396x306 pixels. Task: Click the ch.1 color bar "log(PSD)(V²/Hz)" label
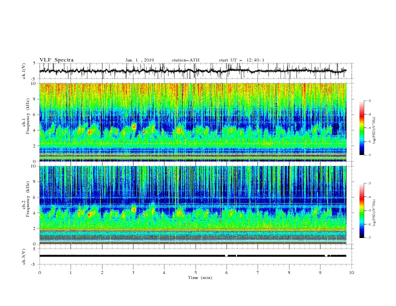[x=374, y=130]
